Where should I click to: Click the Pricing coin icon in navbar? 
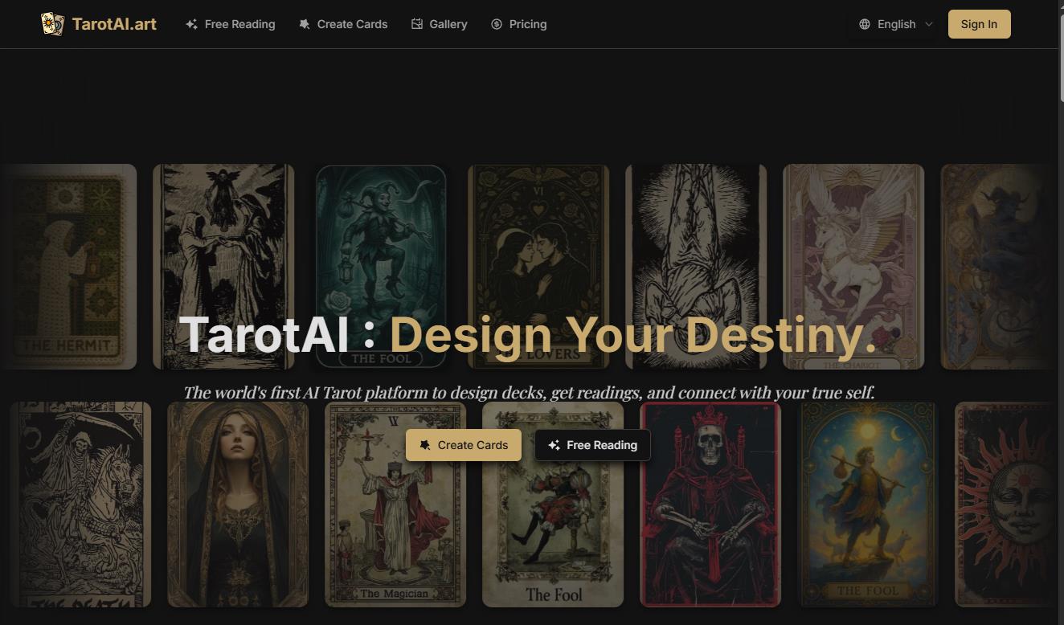[497, 24]
